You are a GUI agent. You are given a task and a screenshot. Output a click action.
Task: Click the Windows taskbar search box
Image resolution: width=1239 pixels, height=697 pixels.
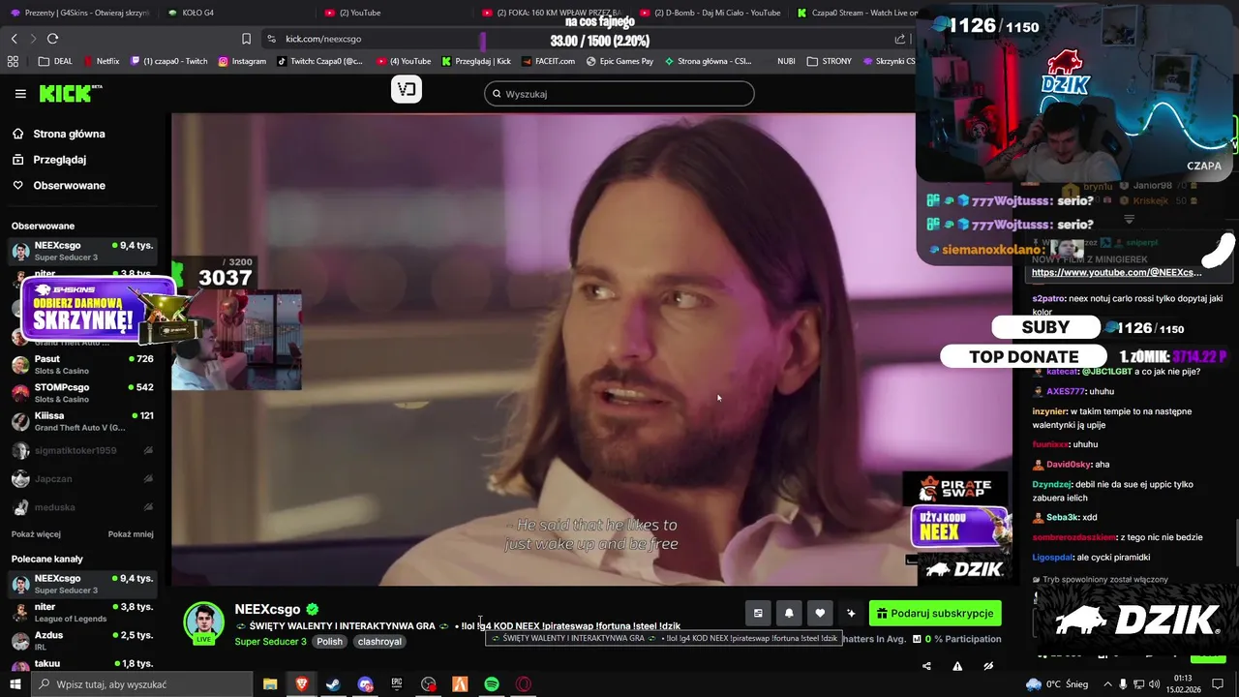[140, 684]
